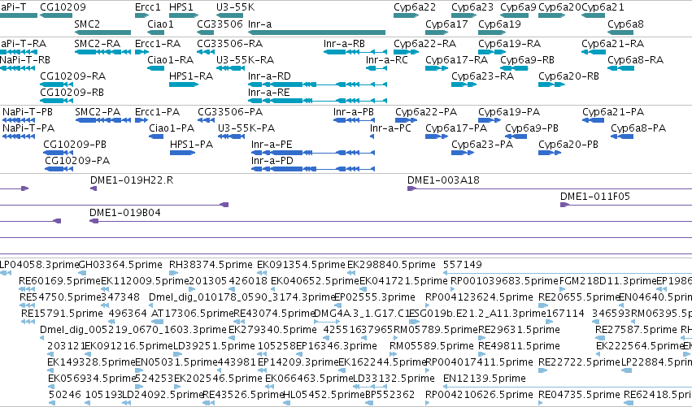The height and width of the screenshot is (407, 692).
Task: Click the Inr-a-PB protein glyph
Action: (x=354, y=120)
